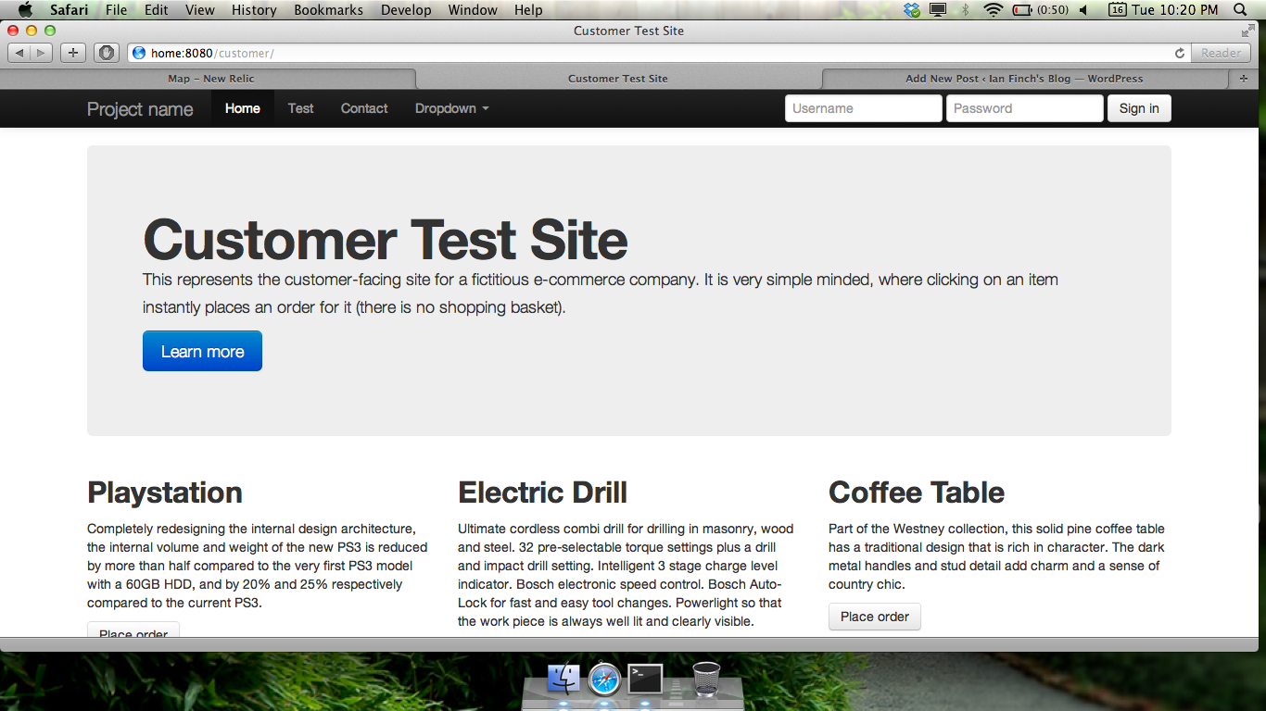The image size is (1266, 711).
Task: Open the Bookmarks menu
Action: pyautogui.click(x=324, y=10)
